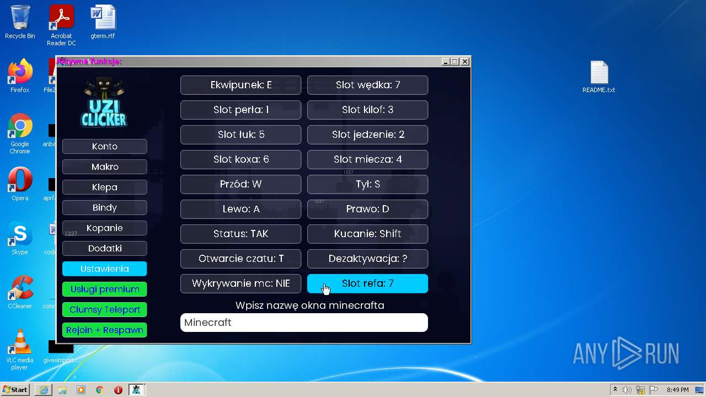Select the Recycle Bin desktop icon
The image size is (706, 397).
click(x=20, y=22)
